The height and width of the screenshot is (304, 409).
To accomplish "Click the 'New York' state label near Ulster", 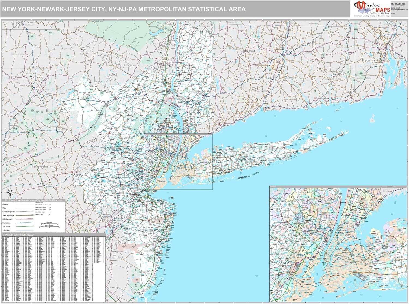I will [x=165, y=64].
